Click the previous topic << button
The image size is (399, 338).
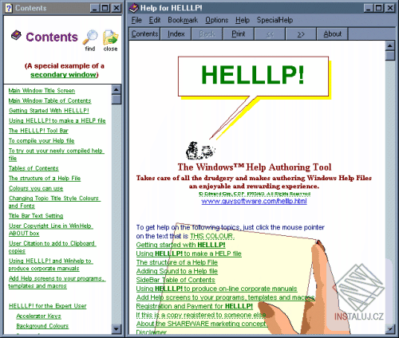click(270, 34)
